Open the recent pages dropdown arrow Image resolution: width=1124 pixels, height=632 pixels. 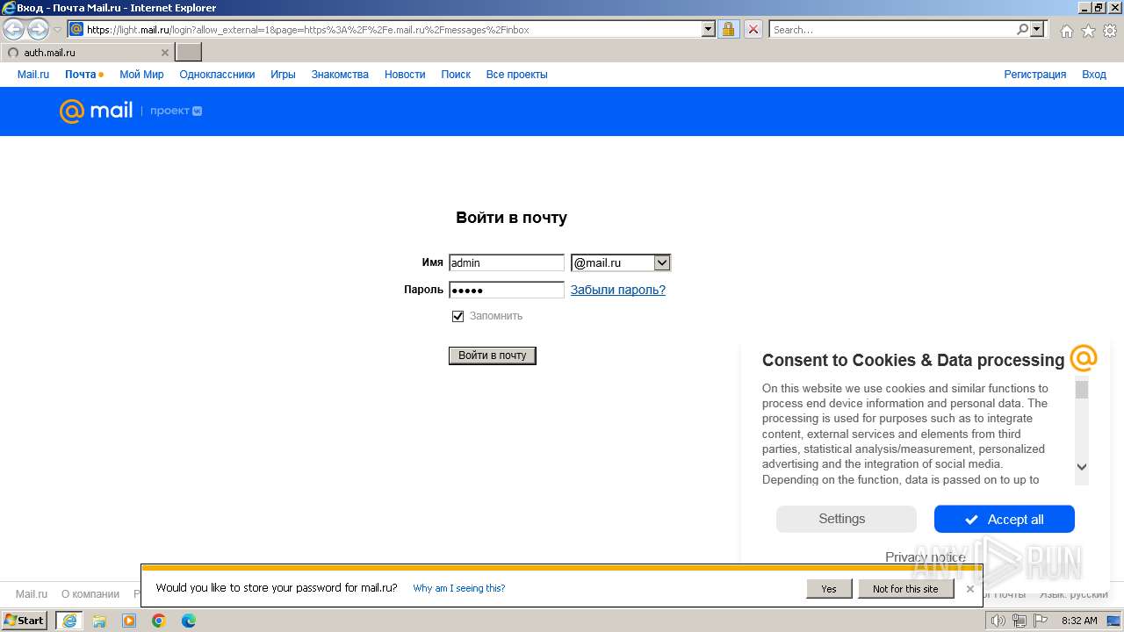(x=57, y=30)
